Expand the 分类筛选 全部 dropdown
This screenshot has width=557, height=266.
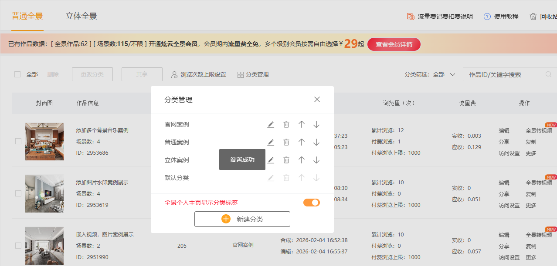[452, 75]
